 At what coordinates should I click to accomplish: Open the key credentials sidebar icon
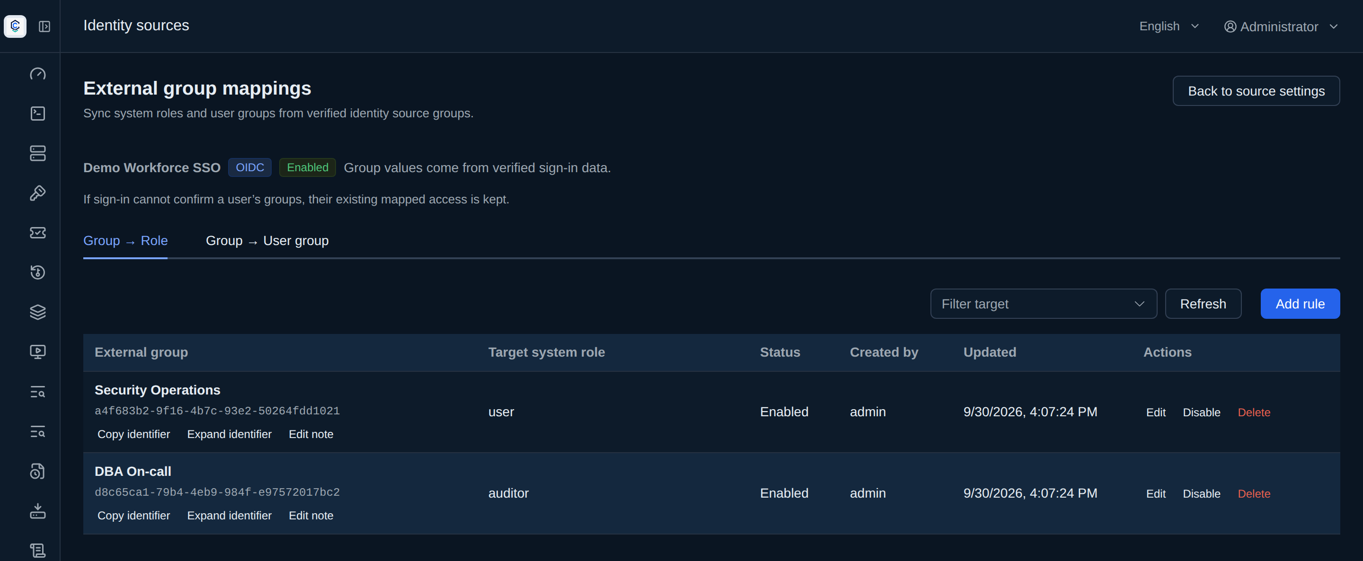37,193
